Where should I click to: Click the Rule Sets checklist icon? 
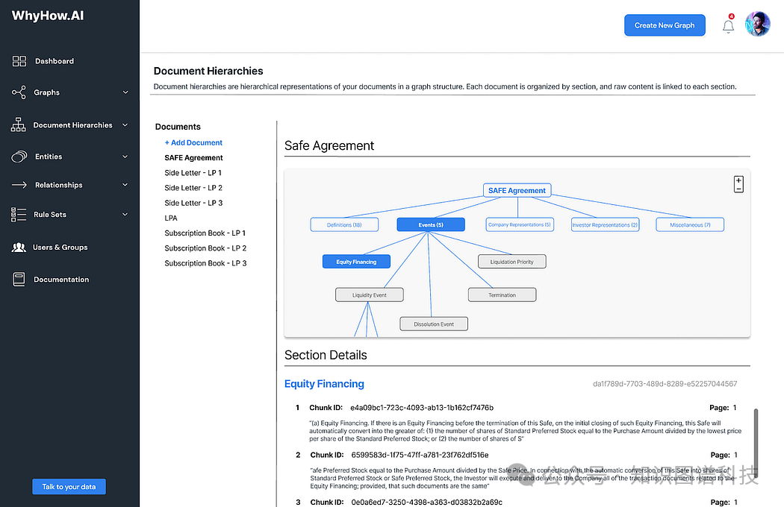point(19,215)
